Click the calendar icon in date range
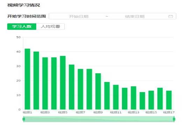The image size is (190, 130). [x=170, y=16]
